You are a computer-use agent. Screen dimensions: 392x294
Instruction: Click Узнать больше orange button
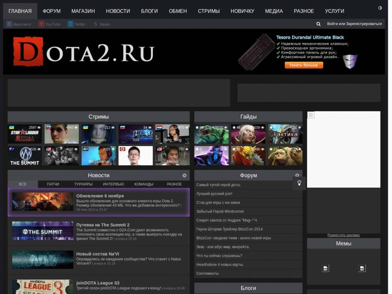[x=304, y=65]
